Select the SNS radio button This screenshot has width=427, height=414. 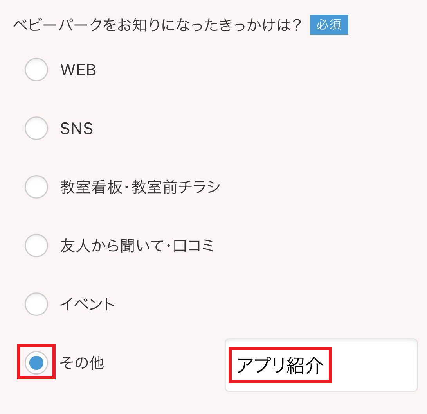pos(36,128)
